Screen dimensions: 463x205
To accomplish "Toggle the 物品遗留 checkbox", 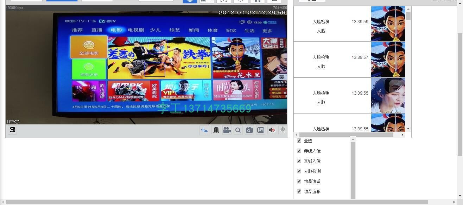I will point(299,181).
